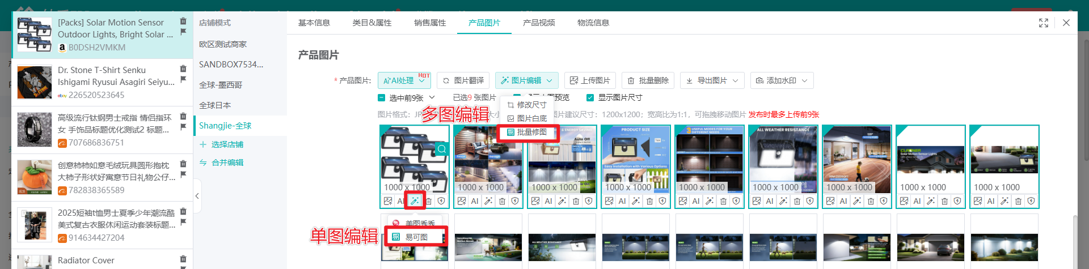Click lightning shield icon under fence/garage image
Image resolution: width=1089 pixels, height=269 pixels.
click(515, 201)
